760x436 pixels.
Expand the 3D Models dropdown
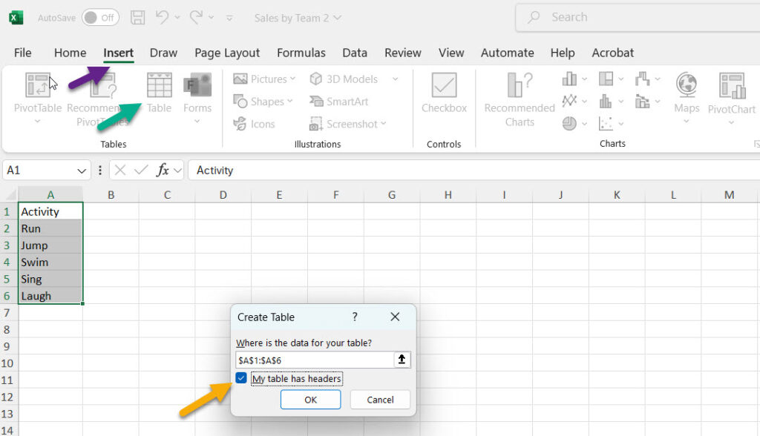coord(394,79)
